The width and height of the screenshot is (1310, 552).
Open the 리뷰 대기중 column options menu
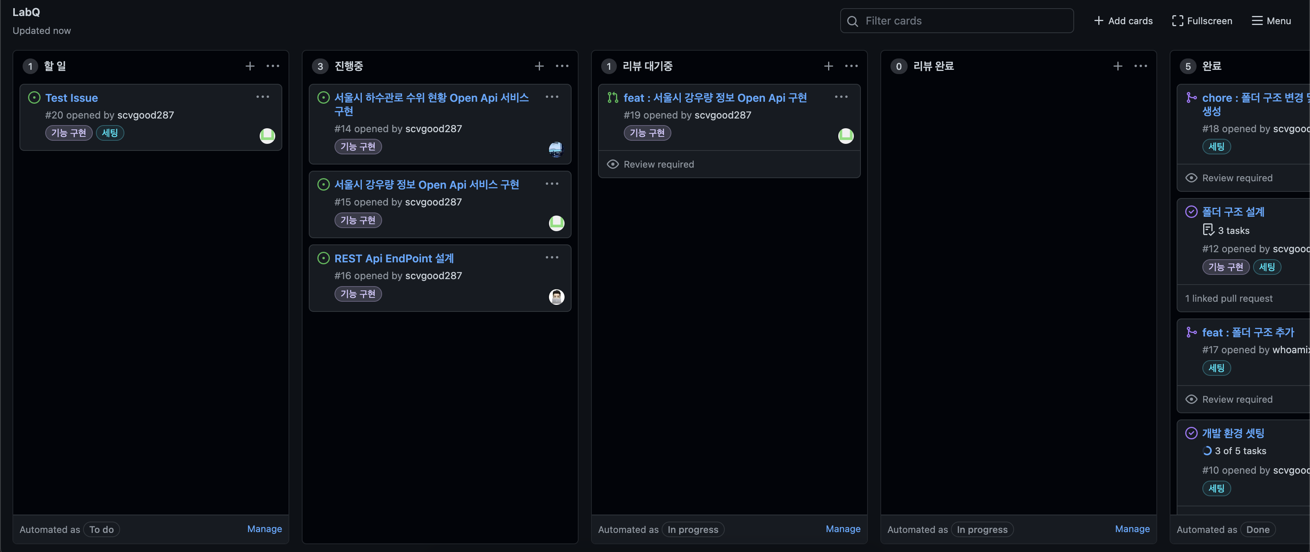click(x=851, y=66)
